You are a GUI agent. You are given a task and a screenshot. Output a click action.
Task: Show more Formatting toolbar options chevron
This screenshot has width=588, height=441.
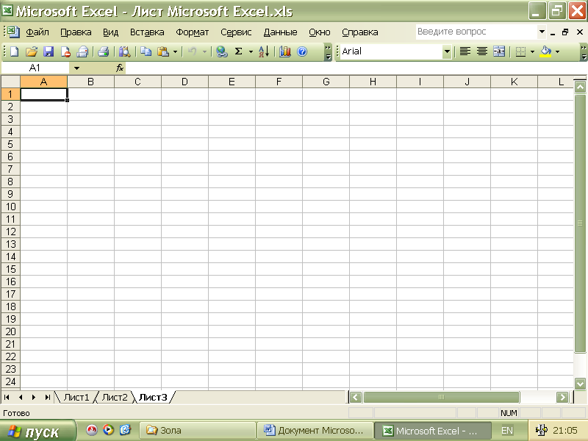(584, 52)
